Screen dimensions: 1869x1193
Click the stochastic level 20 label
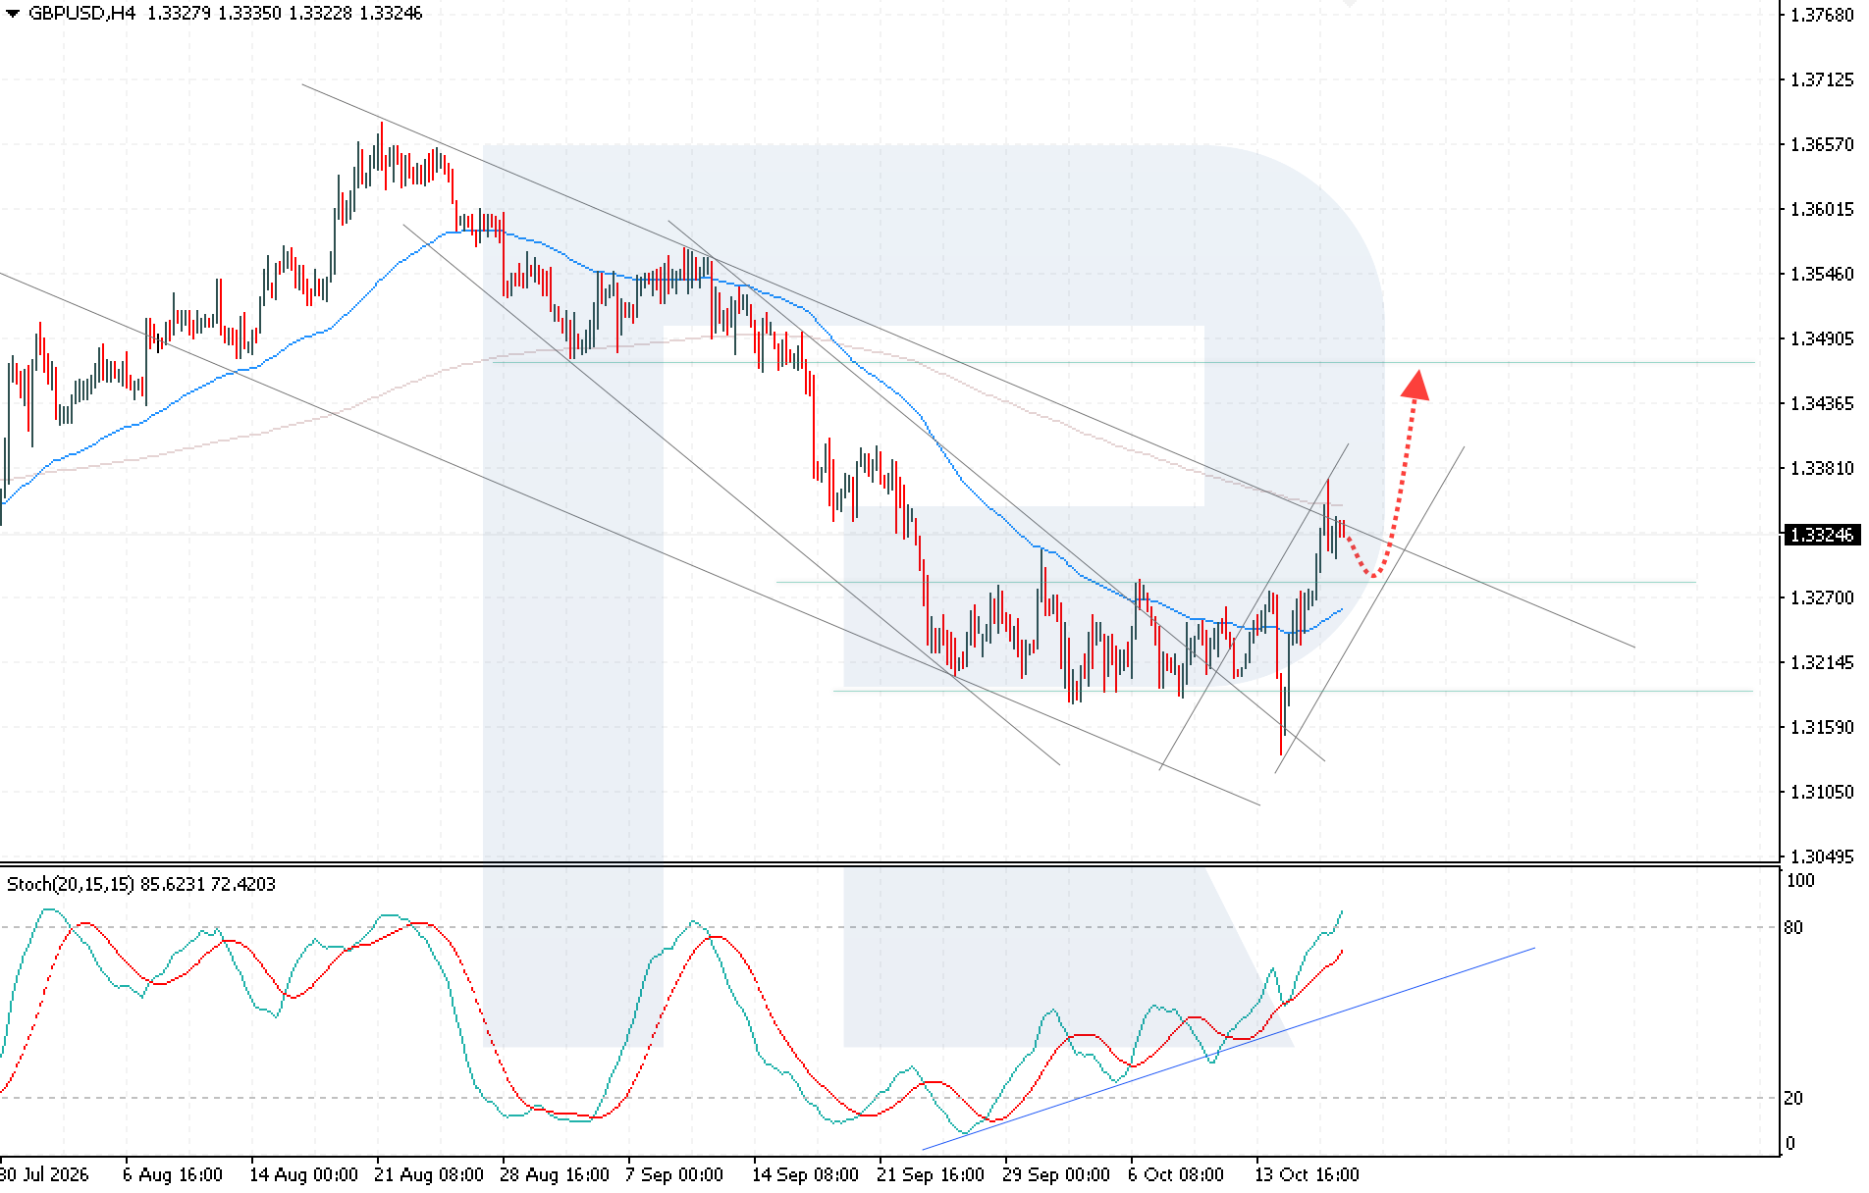[1793, 1098]
